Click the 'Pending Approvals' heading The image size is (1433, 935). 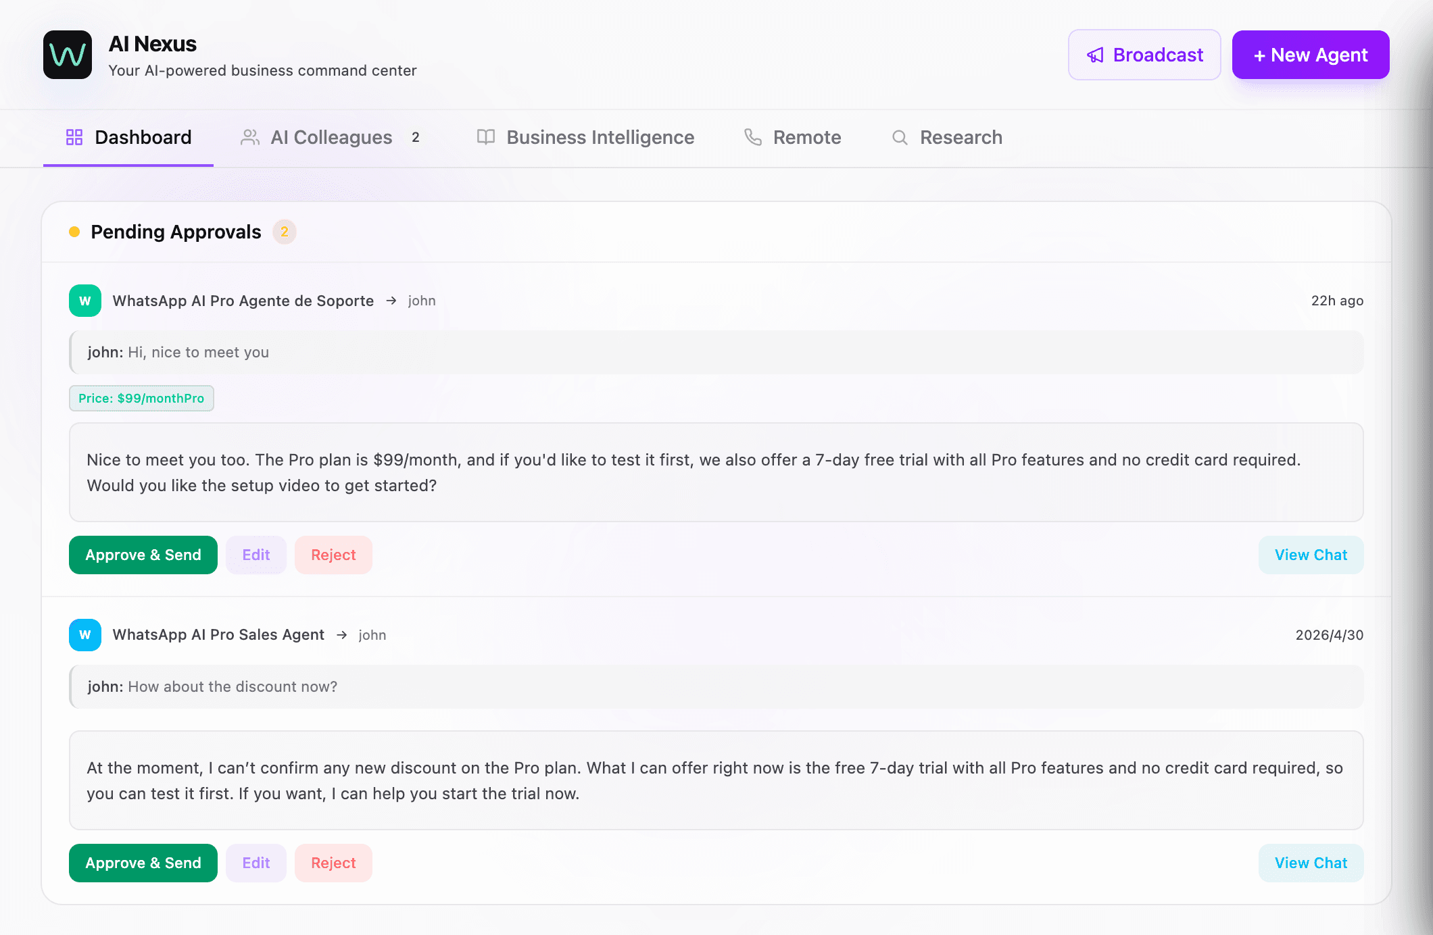pyautogui.click(x=176, y=232)
